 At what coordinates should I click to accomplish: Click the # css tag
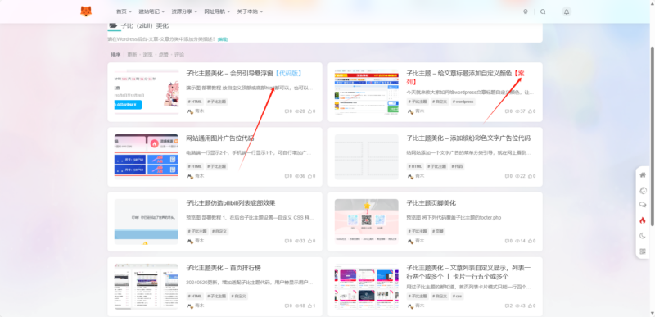pyautogui.click(x=457, y=297)
